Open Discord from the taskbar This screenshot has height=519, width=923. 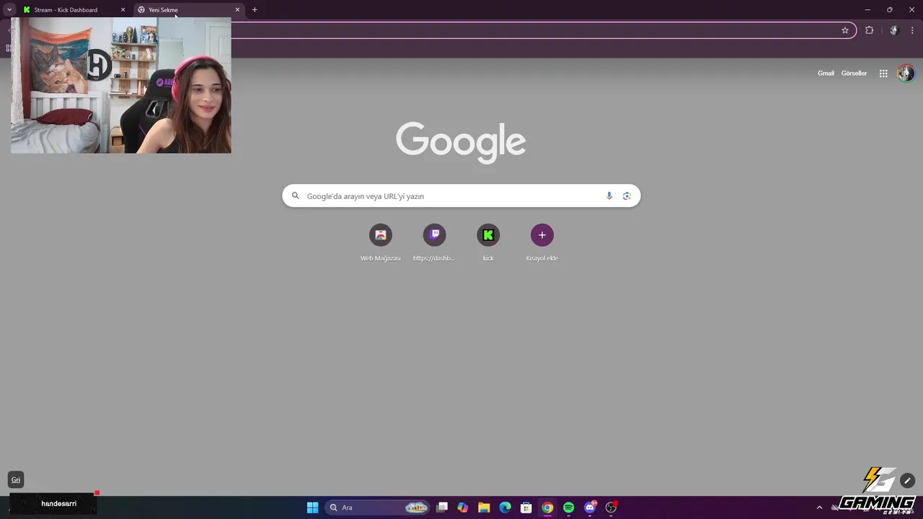pyautogui.click(x=590, y=507)
